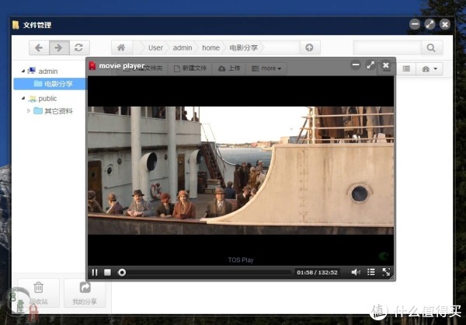The height and width of the screenshot is (325, 466).
Task: Click the 01:58 / 132:52 time display
Action: point(317,272)
